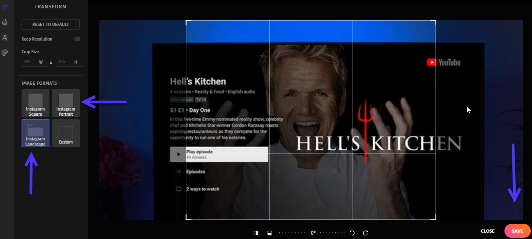Click the 0° rotation value
Screen dimensions: 532x239
(x=313, y=233)
